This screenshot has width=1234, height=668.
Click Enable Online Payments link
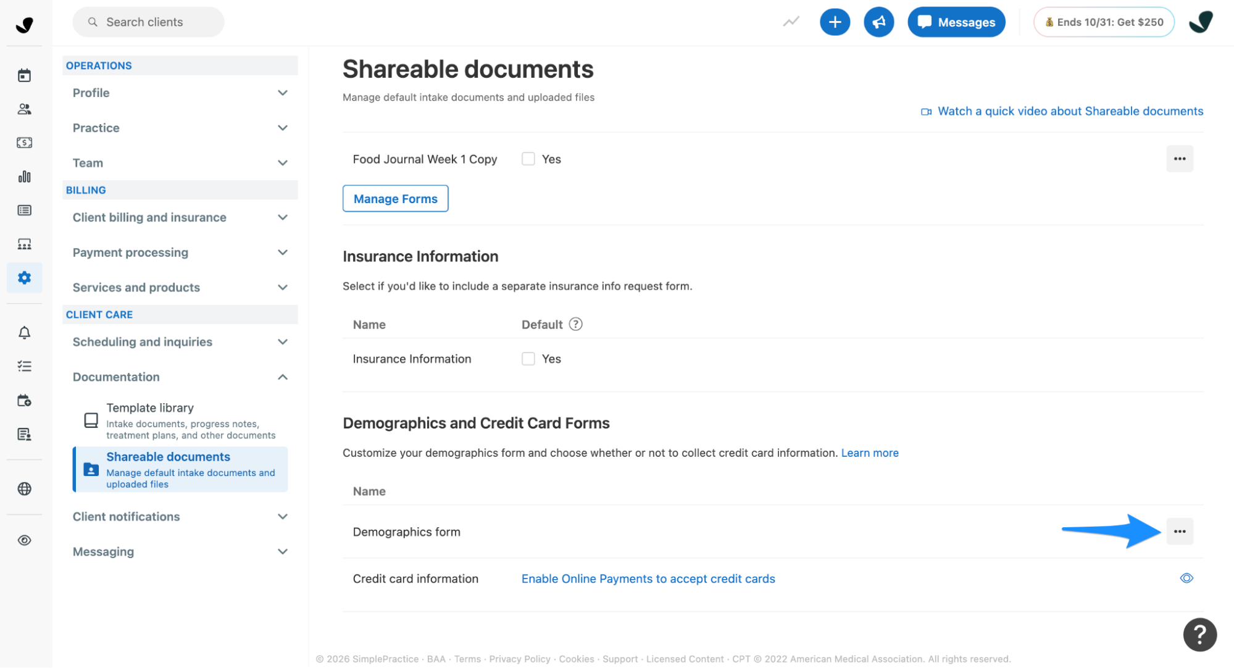point(648,578)
